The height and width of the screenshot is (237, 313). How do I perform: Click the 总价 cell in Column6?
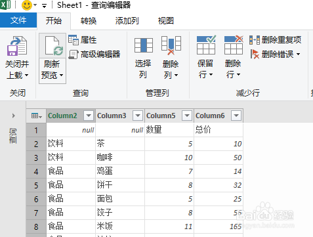tap(219, 130)
